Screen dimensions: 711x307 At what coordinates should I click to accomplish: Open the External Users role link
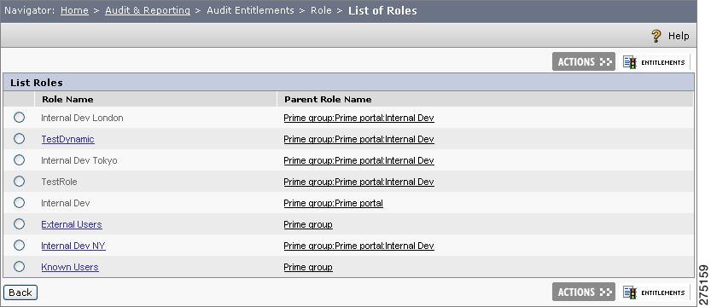pyautogui.click(x=72, y=224)
